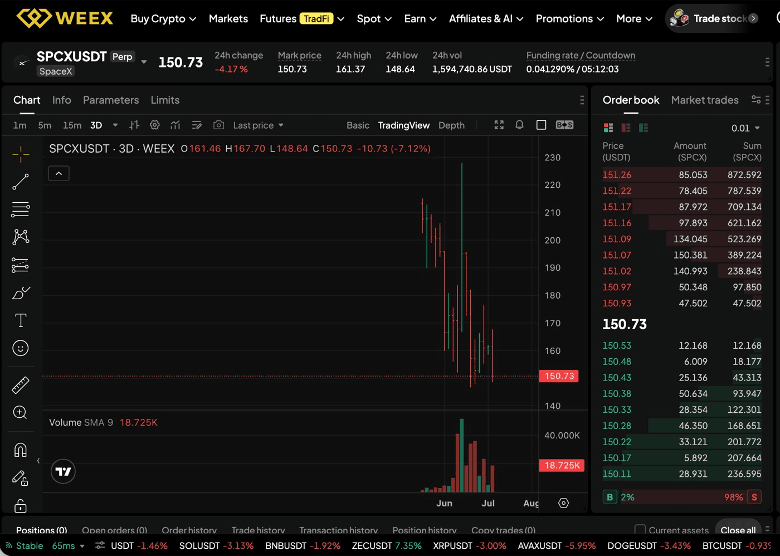Open the Order history tab
The height and width of the screenshot is (556, 780).
click(189, 530)
